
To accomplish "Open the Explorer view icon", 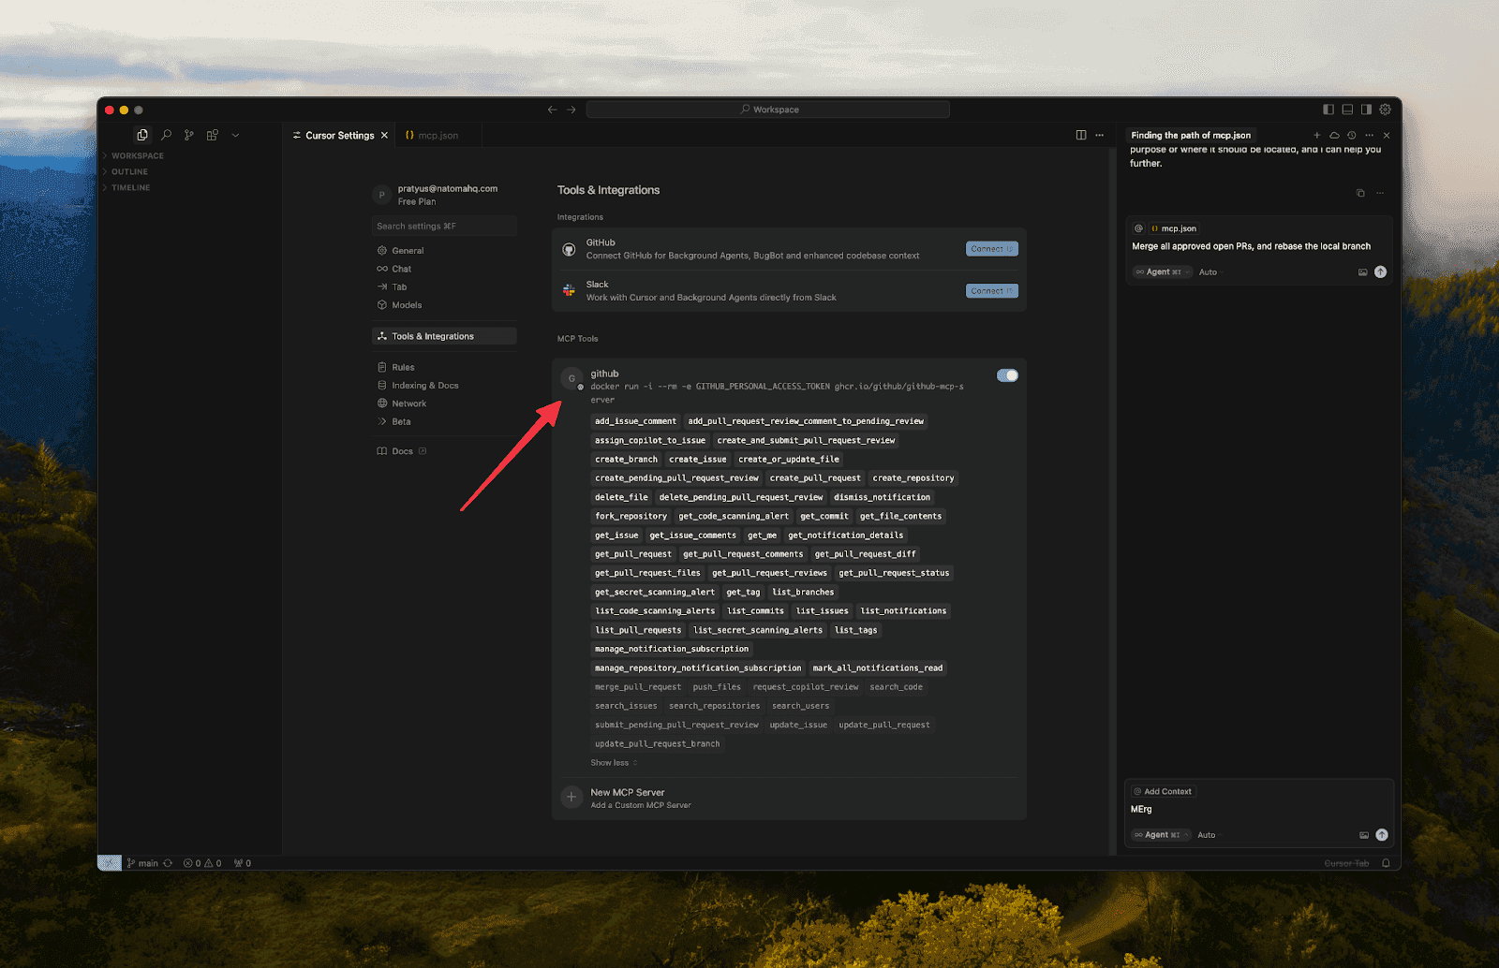I will 142,135.
